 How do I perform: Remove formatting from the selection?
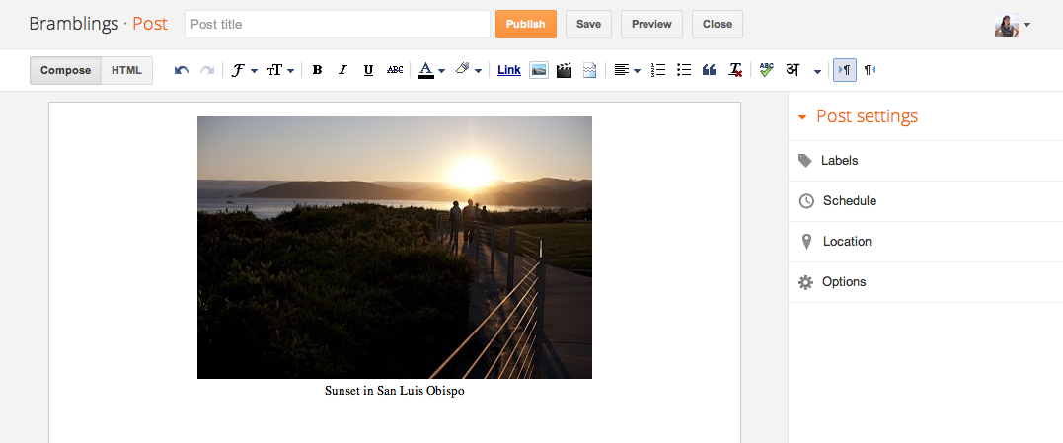coord(735,70)
